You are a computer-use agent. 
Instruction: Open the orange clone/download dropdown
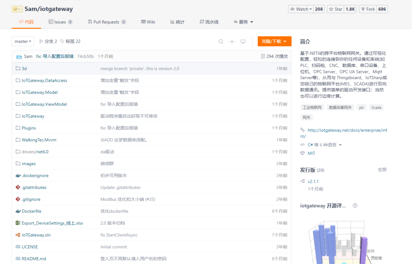pyautogui.click(x=274, y=41)
